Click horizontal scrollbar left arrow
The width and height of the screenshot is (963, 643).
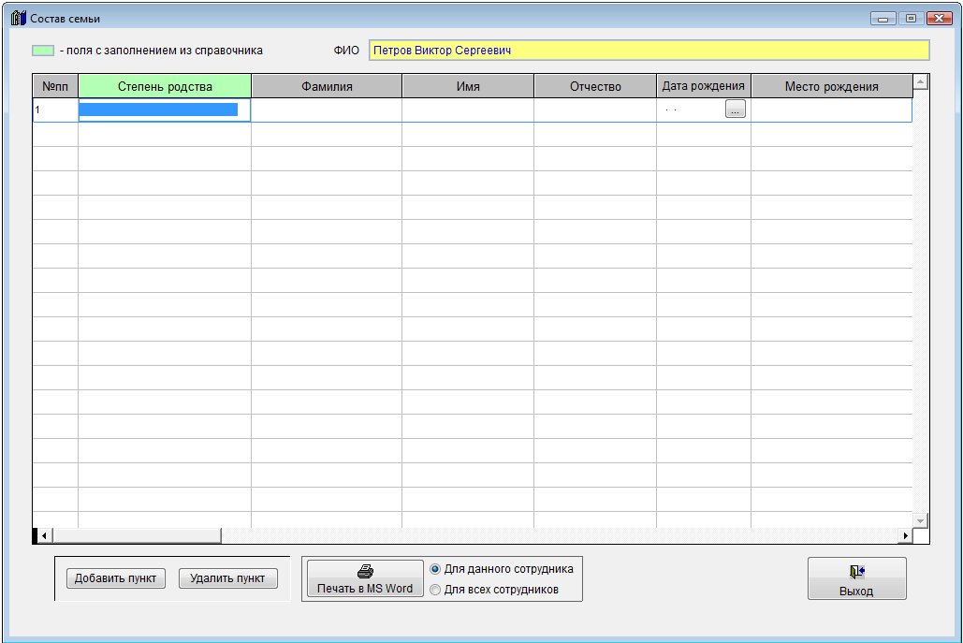pyautogui.click(x=44, y=535)
